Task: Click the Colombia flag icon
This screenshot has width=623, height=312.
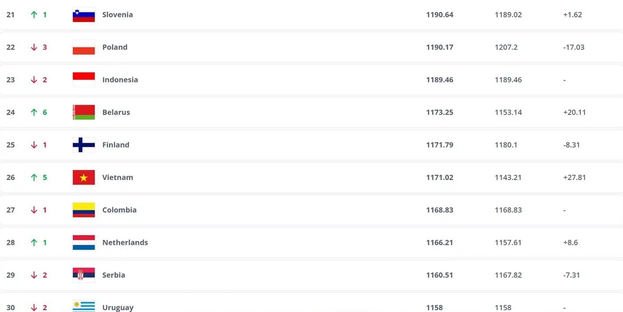Action: (x=83, y=210)
